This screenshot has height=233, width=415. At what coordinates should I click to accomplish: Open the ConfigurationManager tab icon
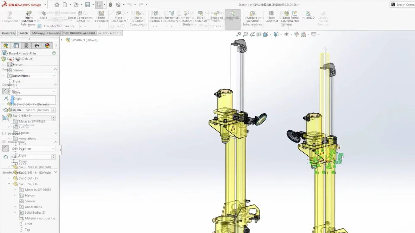[x=26, y=46]
